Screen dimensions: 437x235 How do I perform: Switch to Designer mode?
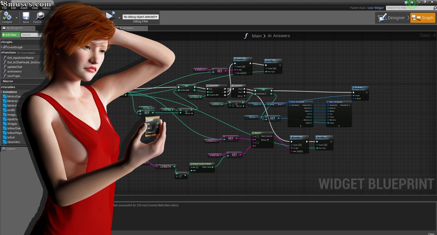[x=392, y=18]
